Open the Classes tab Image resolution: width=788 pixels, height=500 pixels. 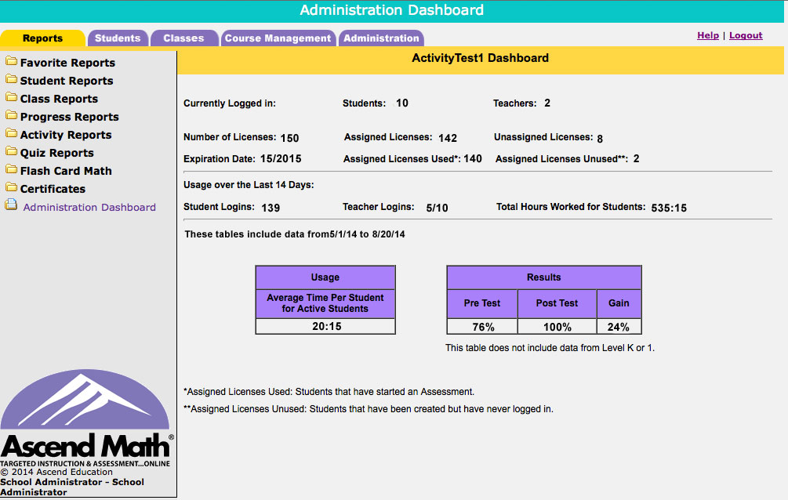183,38
